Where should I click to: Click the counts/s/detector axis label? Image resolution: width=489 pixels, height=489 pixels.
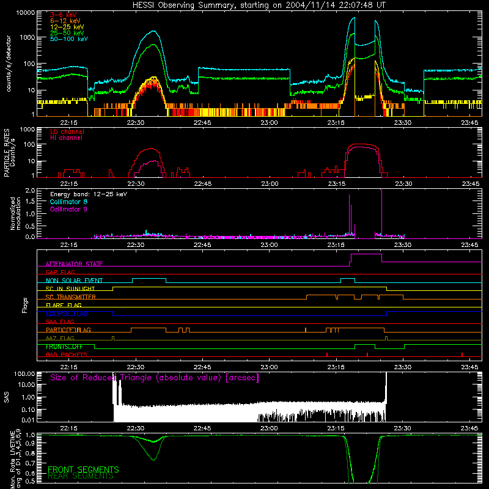(x=9, y=64)
